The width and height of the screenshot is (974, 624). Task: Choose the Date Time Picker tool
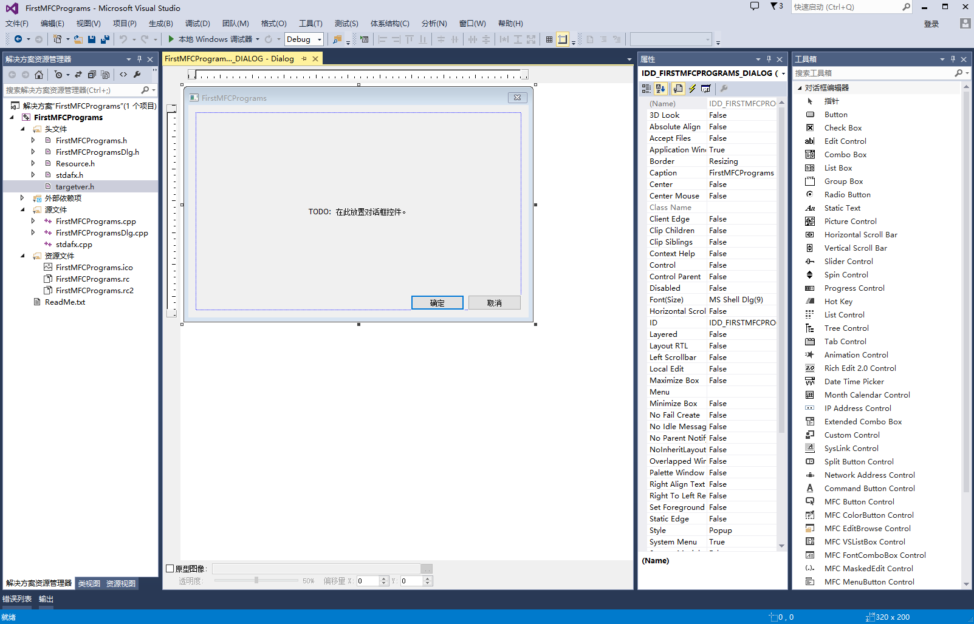click(854, 382)
